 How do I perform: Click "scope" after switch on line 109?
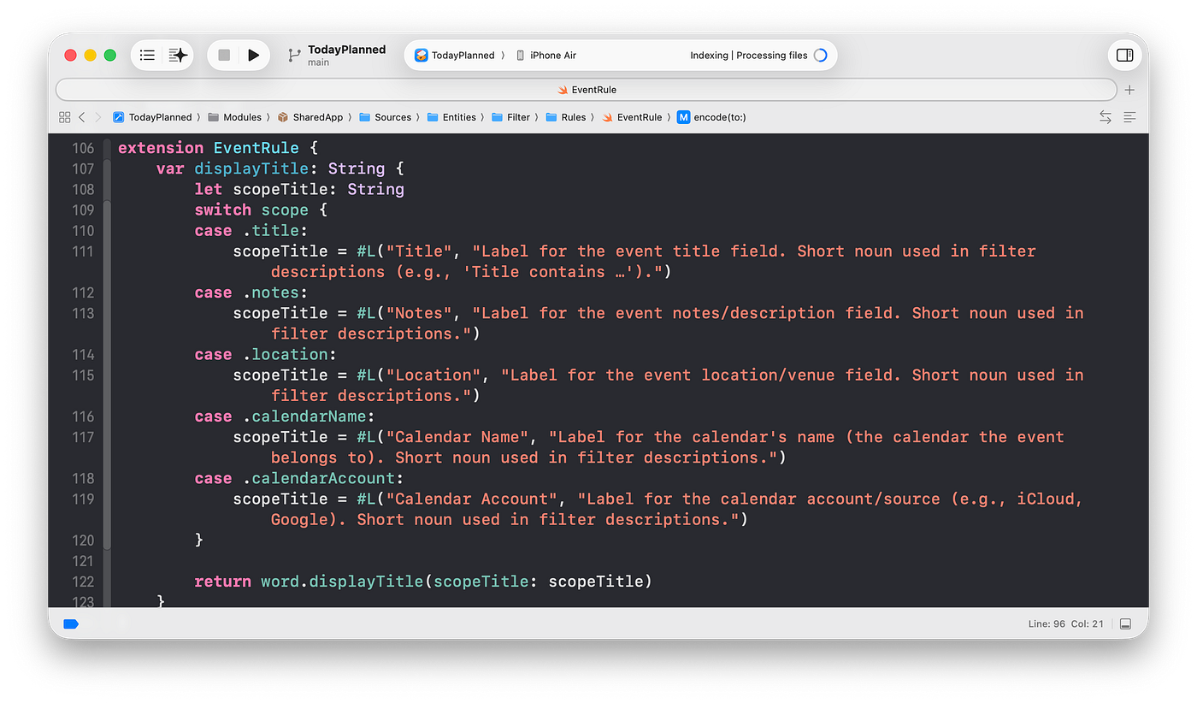pos(285,210)
